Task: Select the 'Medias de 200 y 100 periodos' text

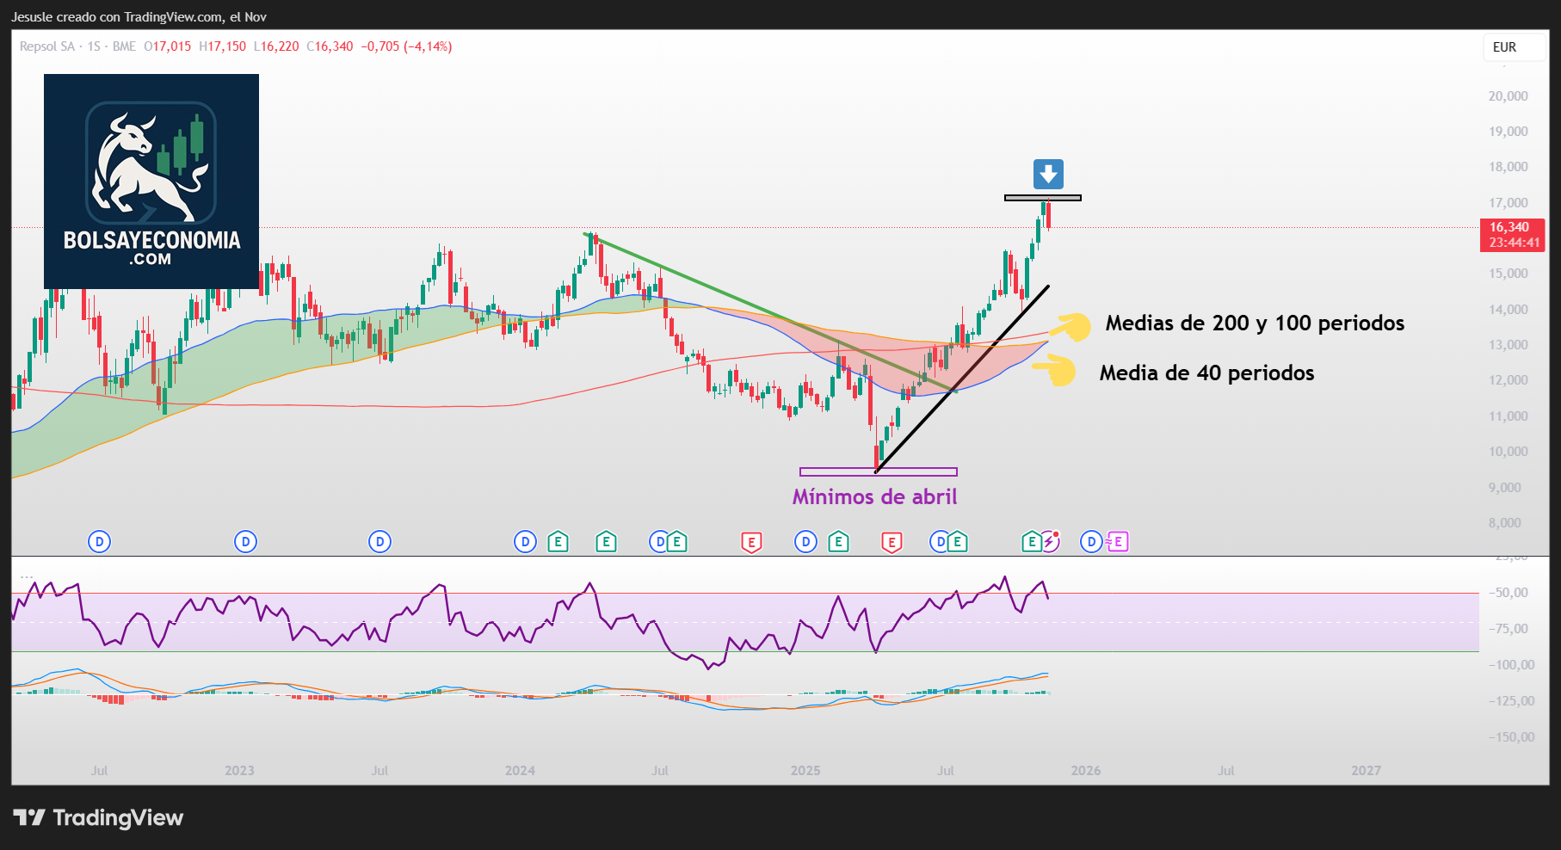Action: 1255,323
